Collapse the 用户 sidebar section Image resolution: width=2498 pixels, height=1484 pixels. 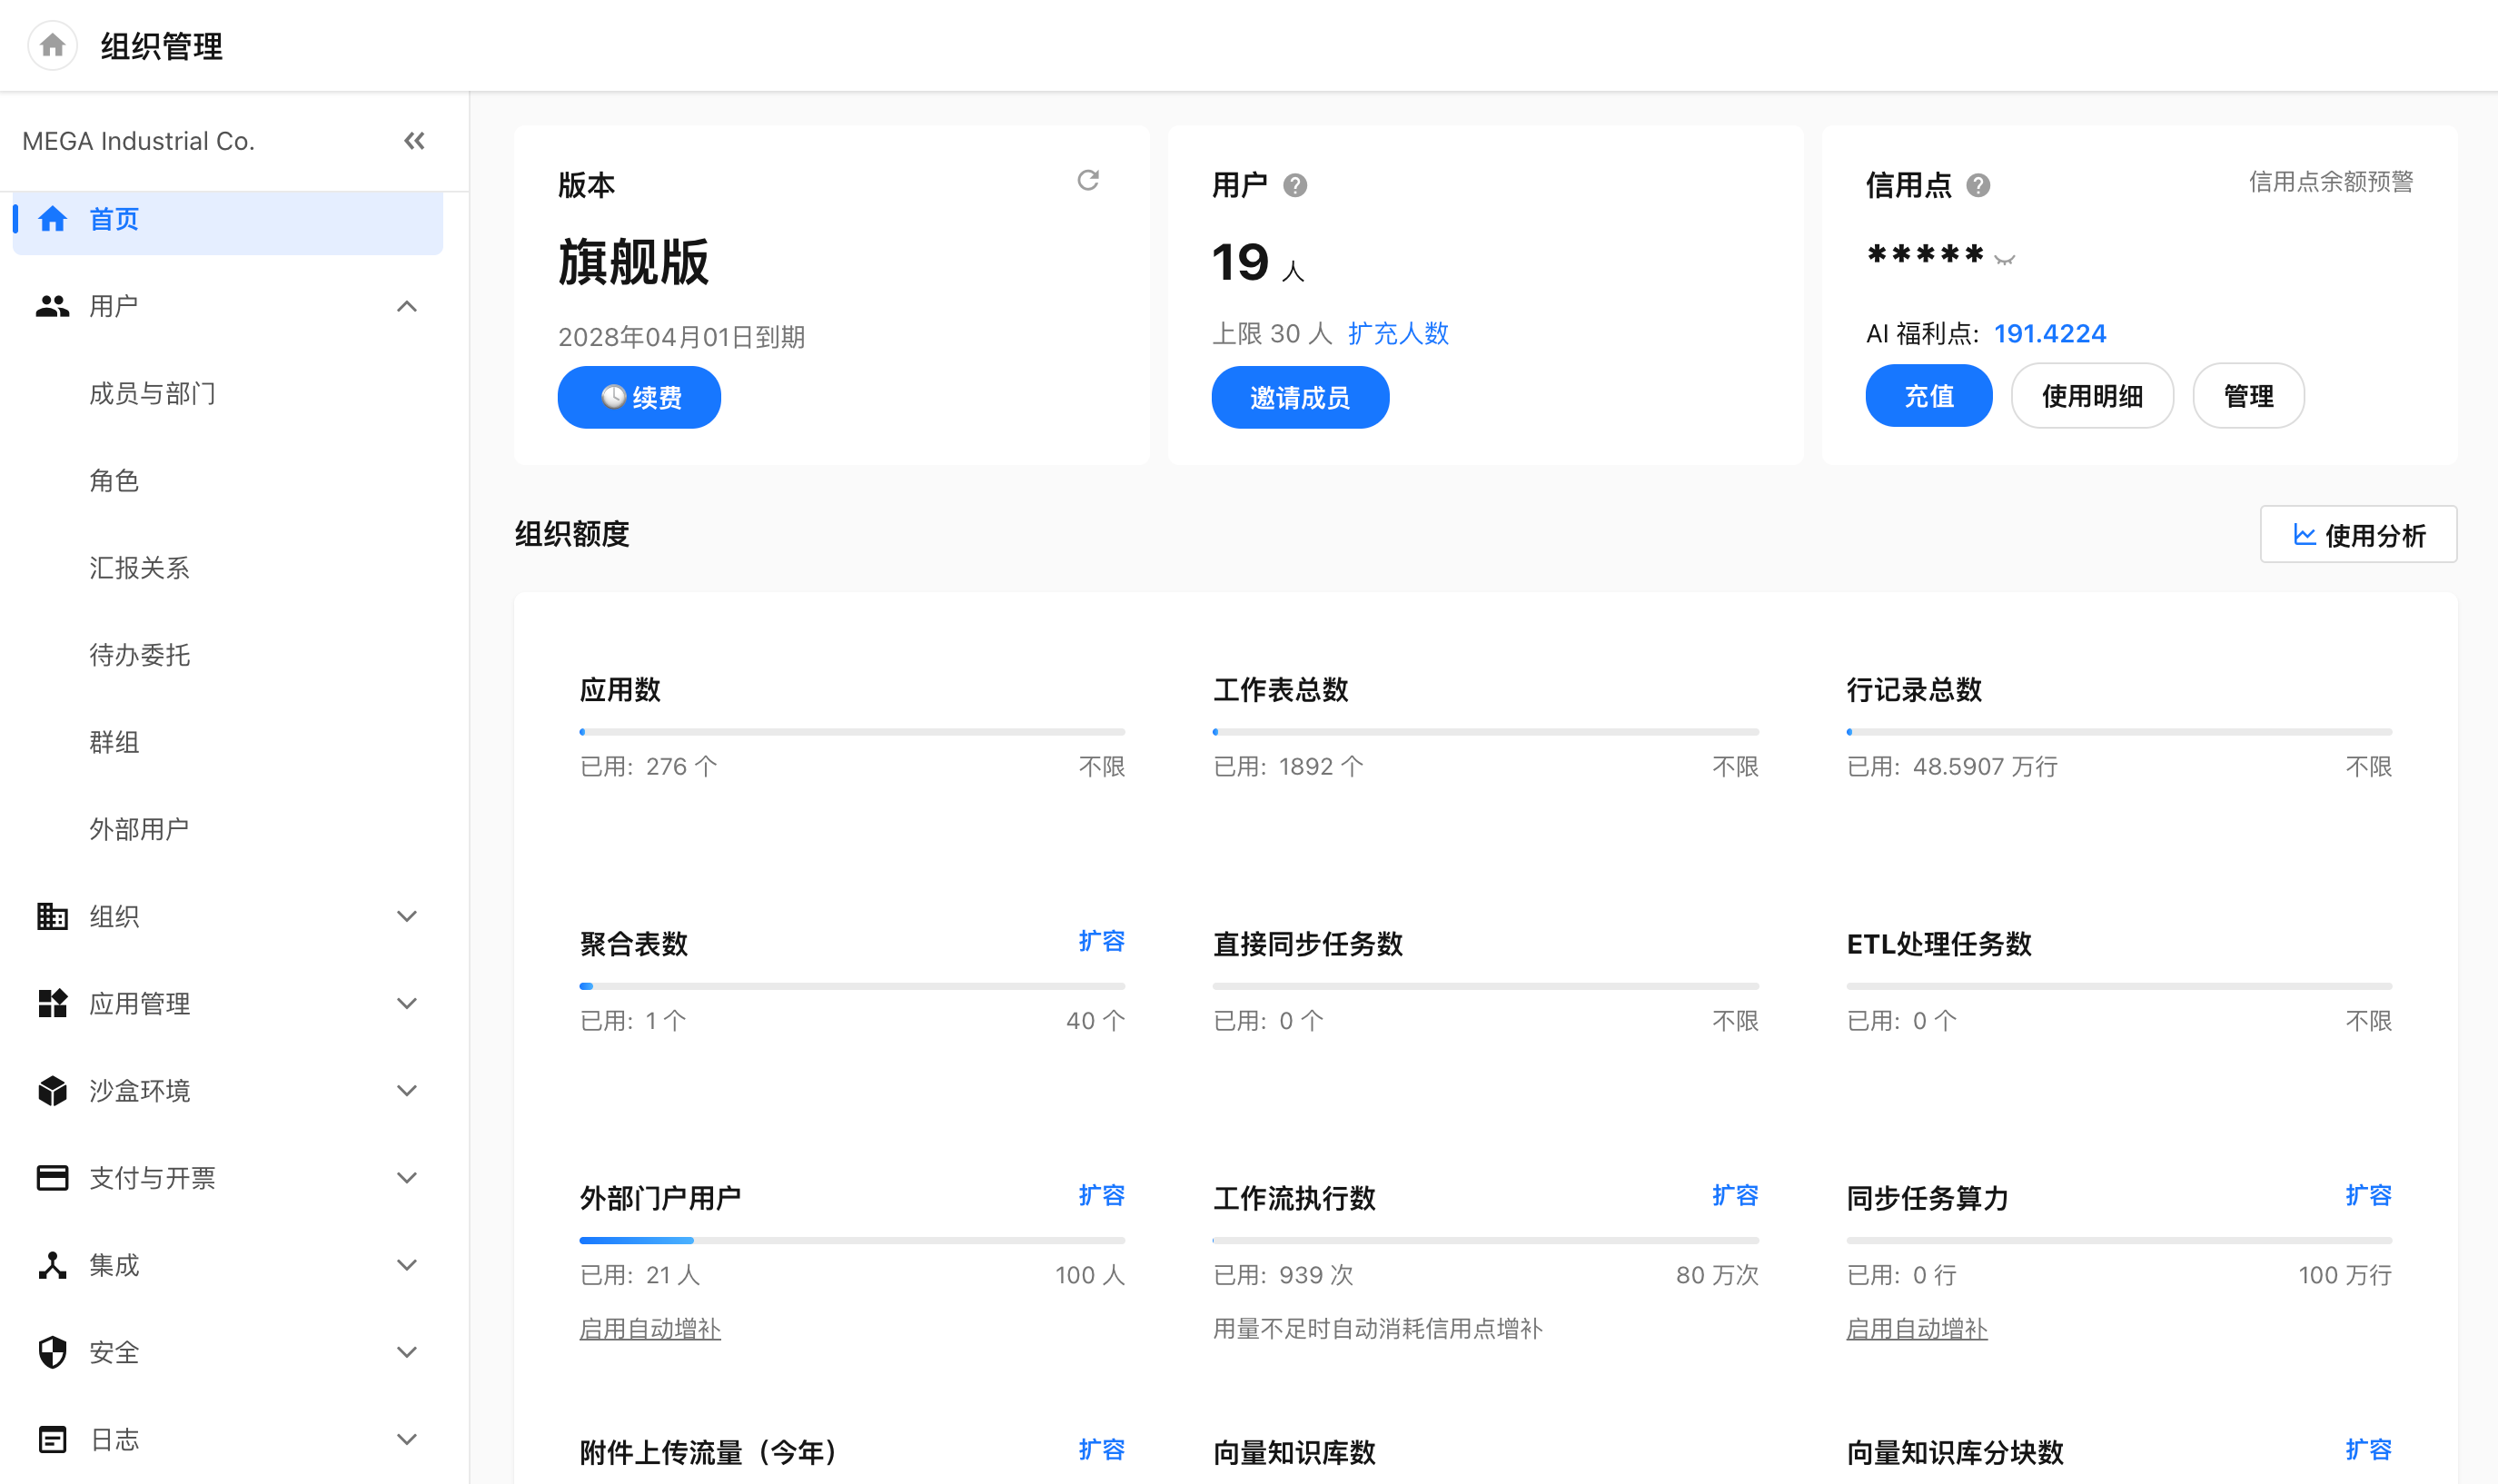pos(407,306)
